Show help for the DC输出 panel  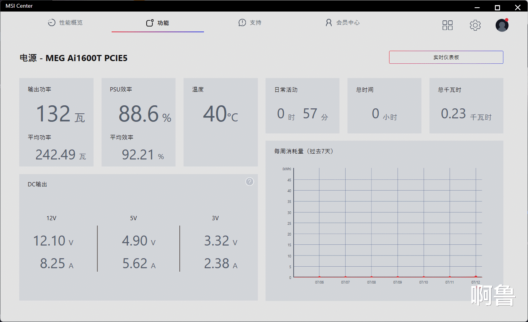click(250, 182)
